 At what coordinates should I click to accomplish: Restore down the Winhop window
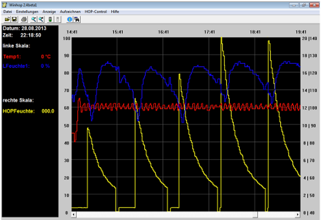click(x=304, y=5)
